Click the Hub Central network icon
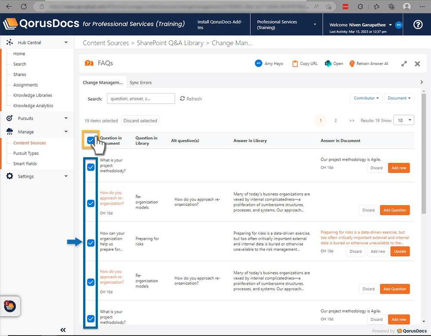Screen dimensions: 431x336 point(9,42)
